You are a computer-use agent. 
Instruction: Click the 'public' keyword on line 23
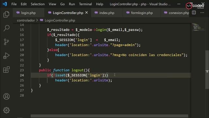pos(45,70)
